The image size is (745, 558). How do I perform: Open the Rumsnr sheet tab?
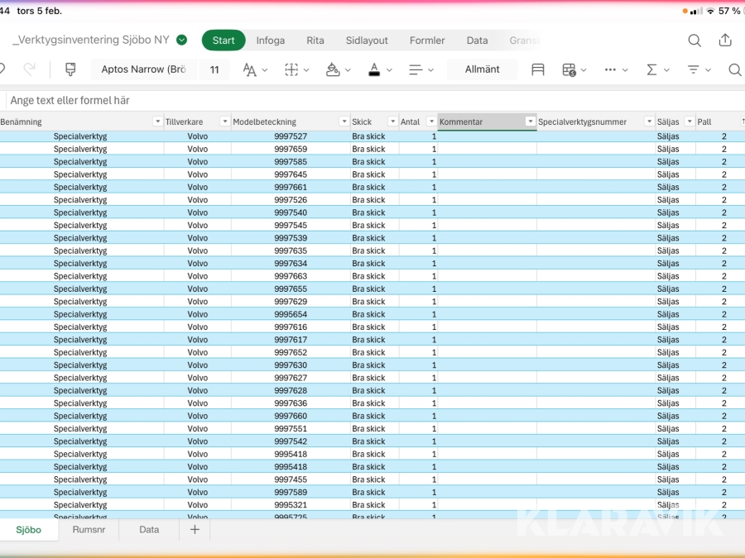89,530
